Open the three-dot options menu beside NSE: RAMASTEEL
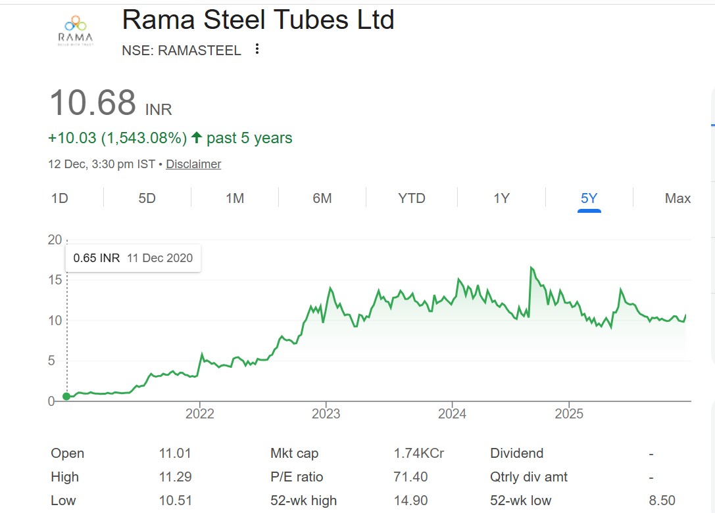The height and width of the screenshot is (513, 715). click(x=257, y=49)
